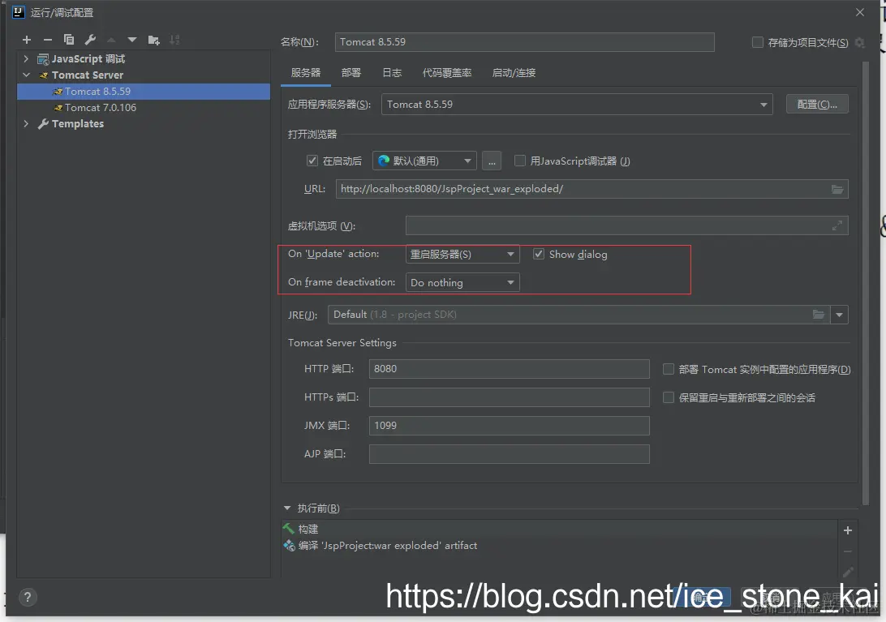The width and height of the screenshot is (886, 622).
Task: Remove selected configuration with minus icon
Action: click(47, 40)
